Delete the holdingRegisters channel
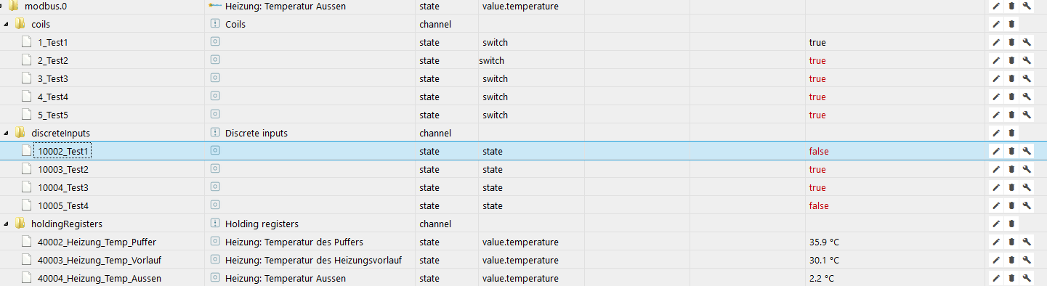 (1011, 224)
